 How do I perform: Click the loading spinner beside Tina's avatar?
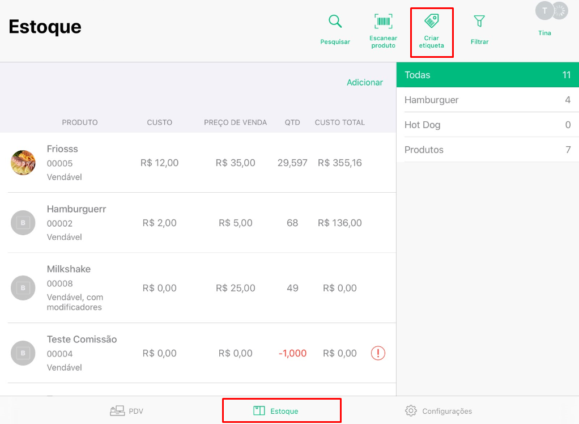(x=560, y=11)
